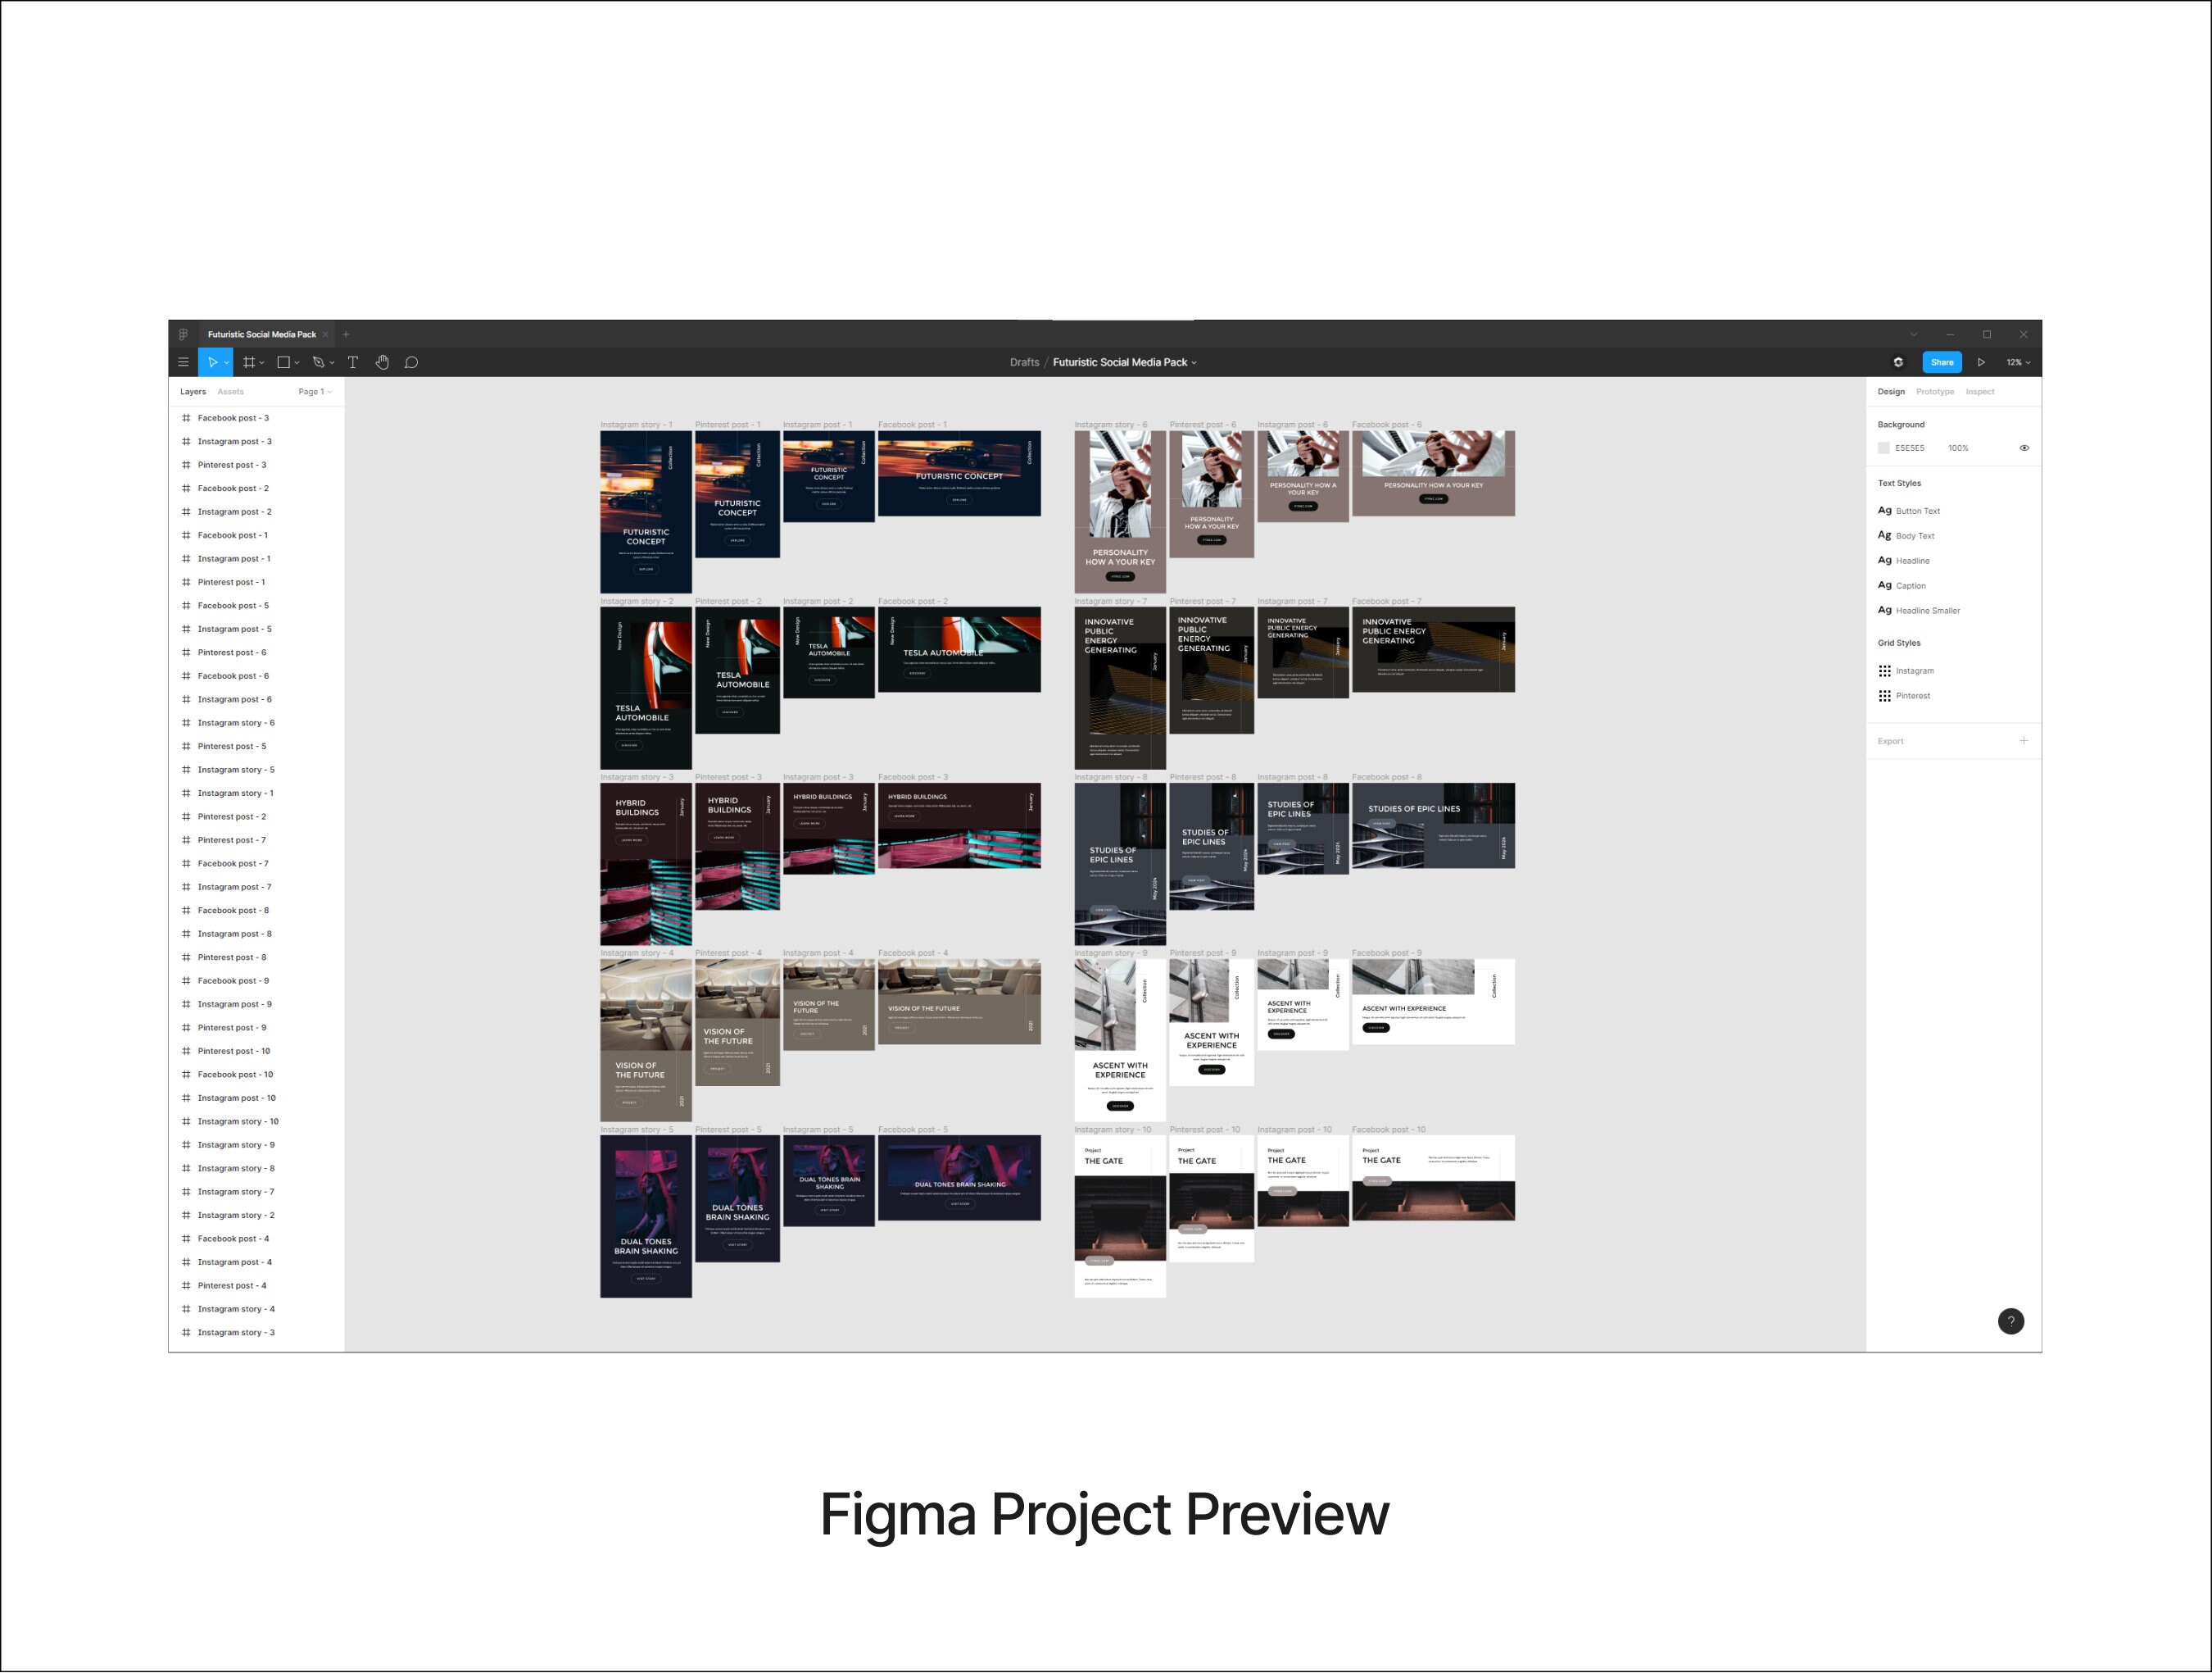Viewport: 2212px width, 1673px height.
Task: Switch to the Layers tab
Action: [193, 391]
